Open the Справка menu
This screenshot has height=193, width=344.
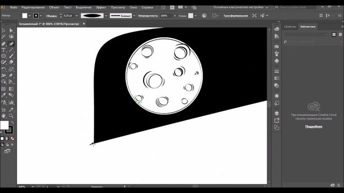point(147,7)
